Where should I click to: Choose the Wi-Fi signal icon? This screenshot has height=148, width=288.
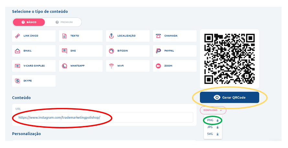point(111,66)
